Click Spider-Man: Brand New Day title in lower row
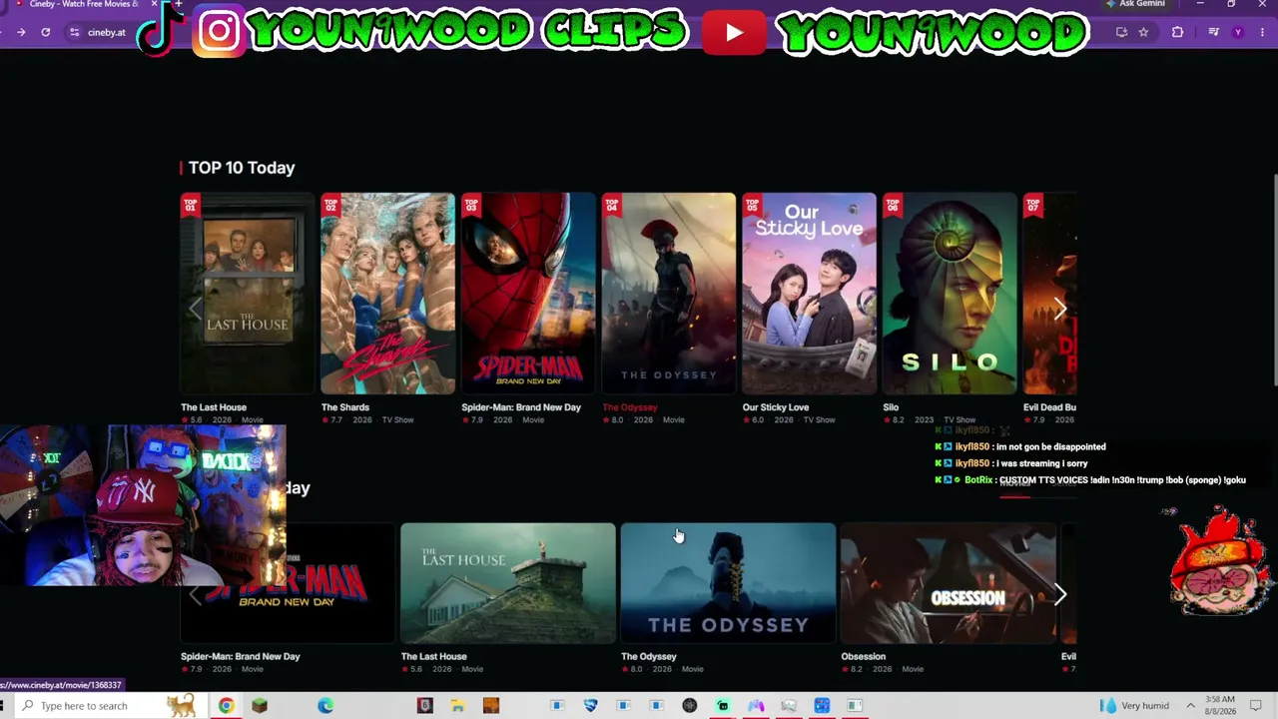Screen dimensions: 1278x719 (x=241, y=657)
